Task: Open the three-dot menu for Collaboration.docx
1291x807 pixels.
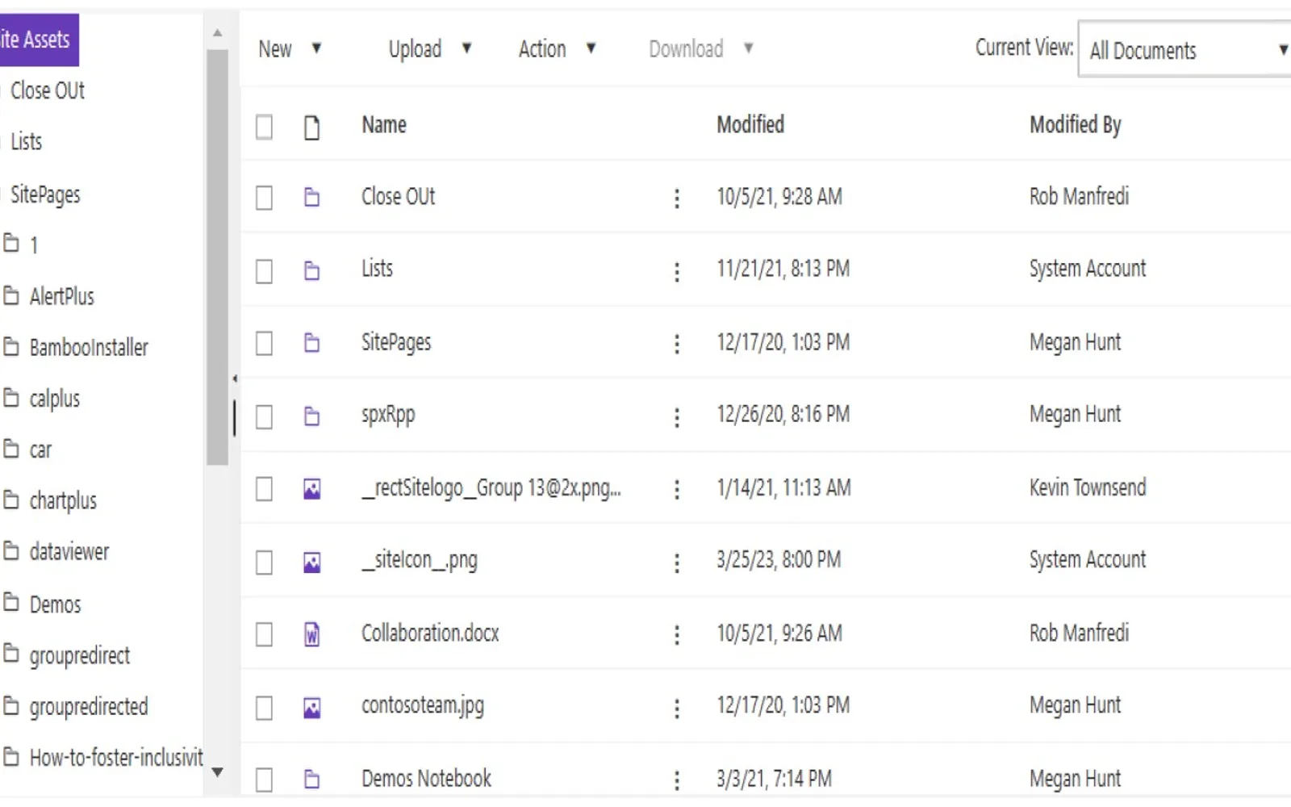Action: [677, 635]
